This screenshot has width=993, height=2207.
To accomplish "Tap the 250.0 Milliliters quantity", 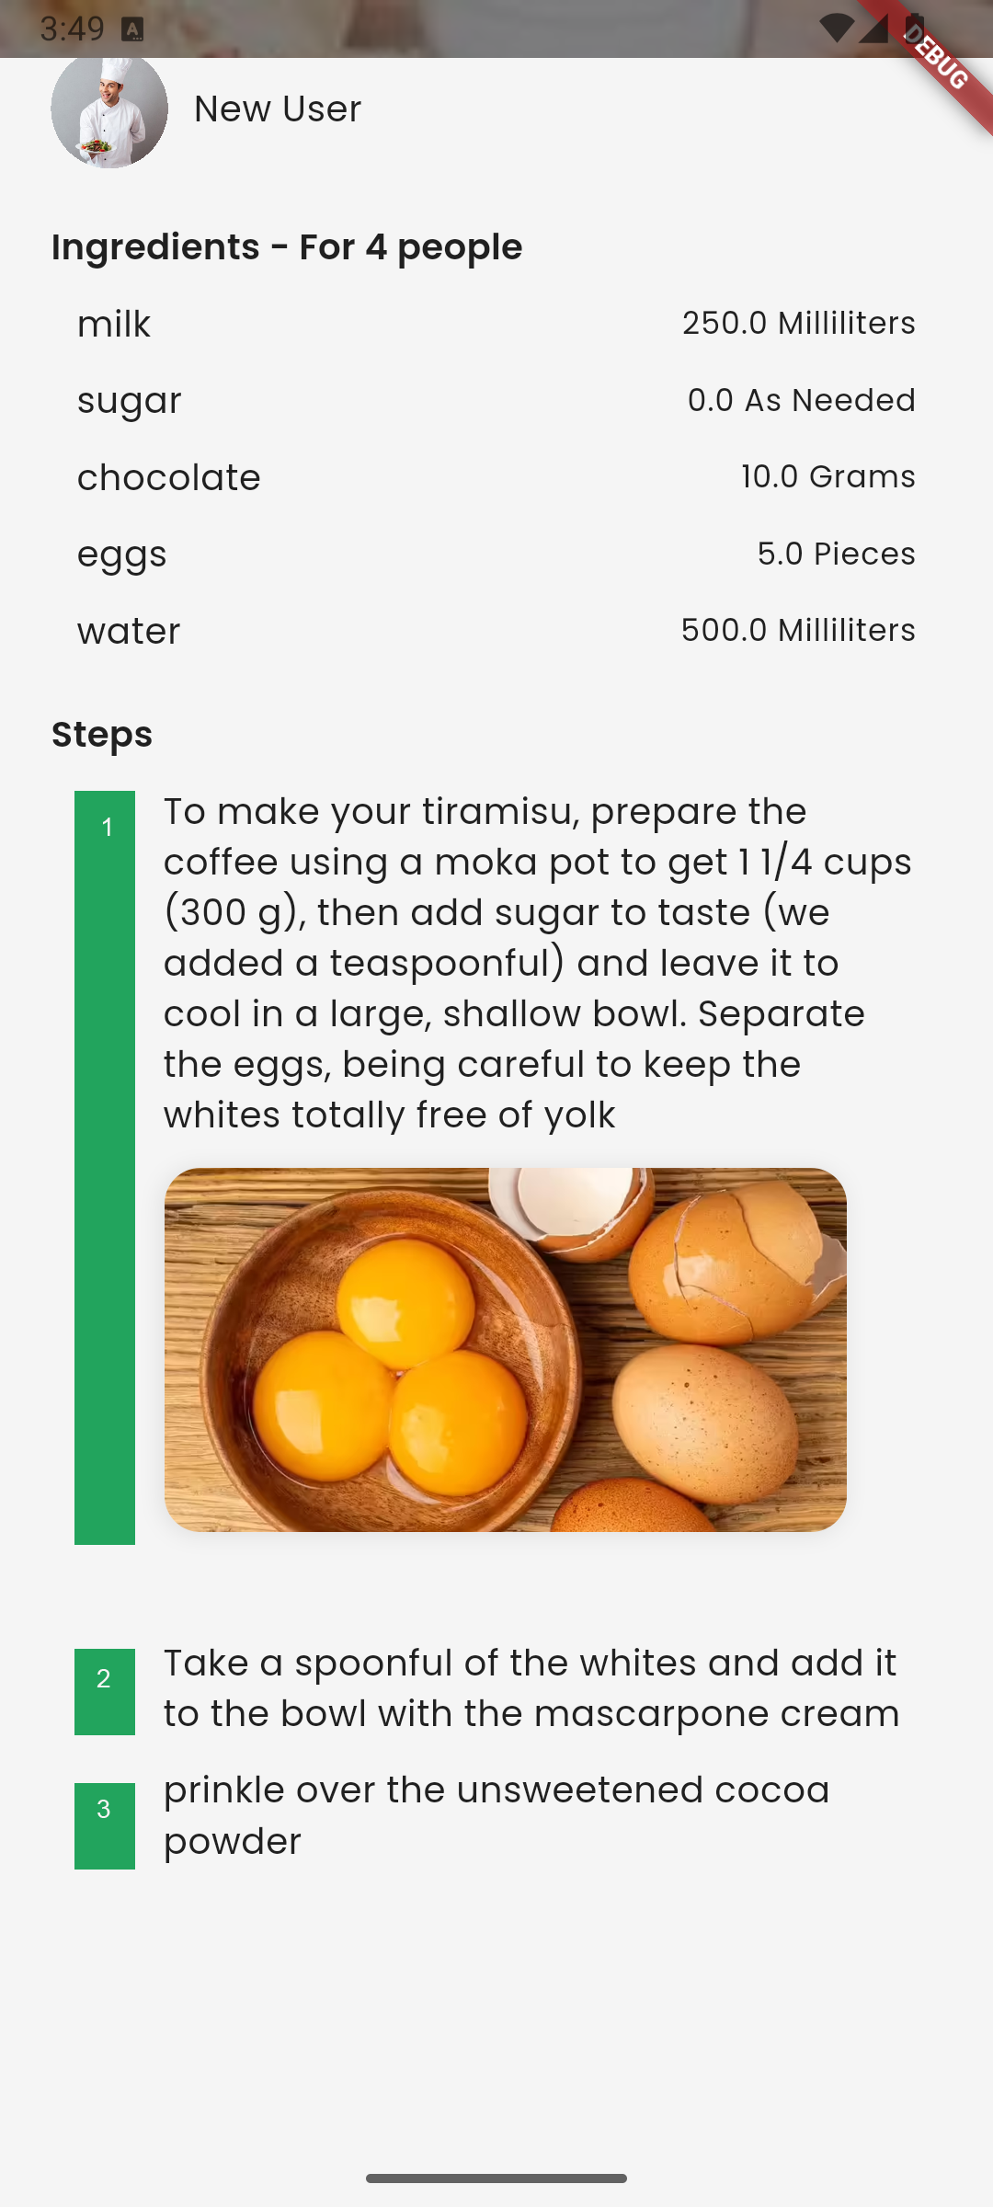I will tap(798, 324).
